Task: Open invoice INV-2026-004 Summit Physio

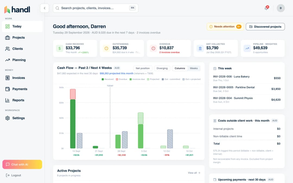Action: pyautogui.click(x=247, y=100)
